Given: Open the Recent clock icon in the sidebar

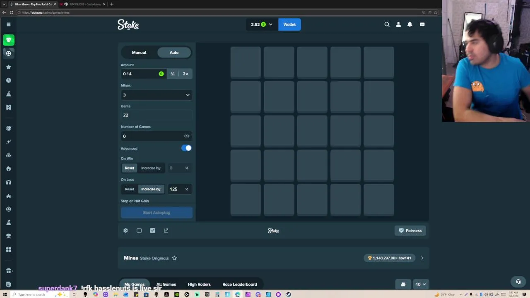Looking at the screenshot, I should [x=8, y=80].
